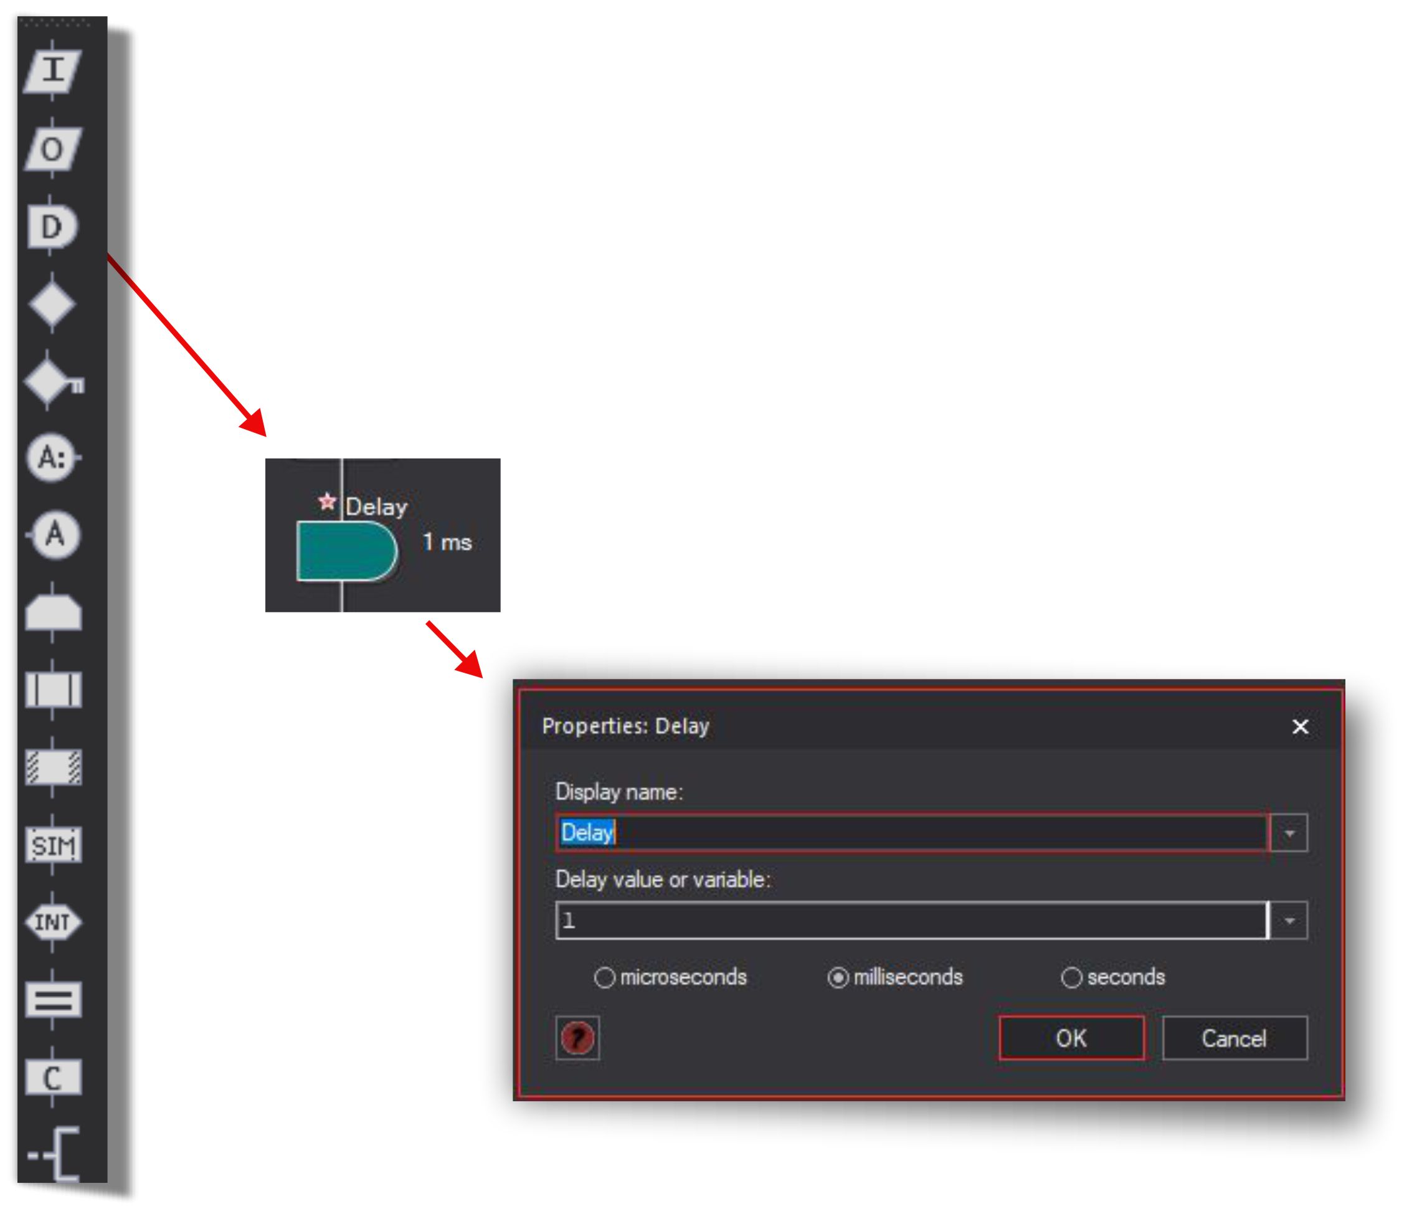This screenshot has width=1427, height=1214.
Task: Select the C code icon
Action: 53,1076
